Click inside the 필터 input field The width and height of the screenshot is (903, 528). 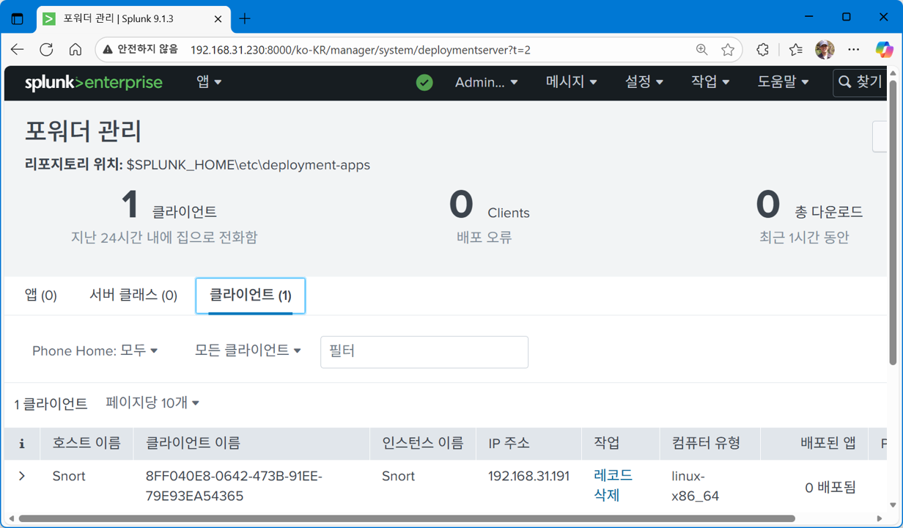[x=424, y=352]
